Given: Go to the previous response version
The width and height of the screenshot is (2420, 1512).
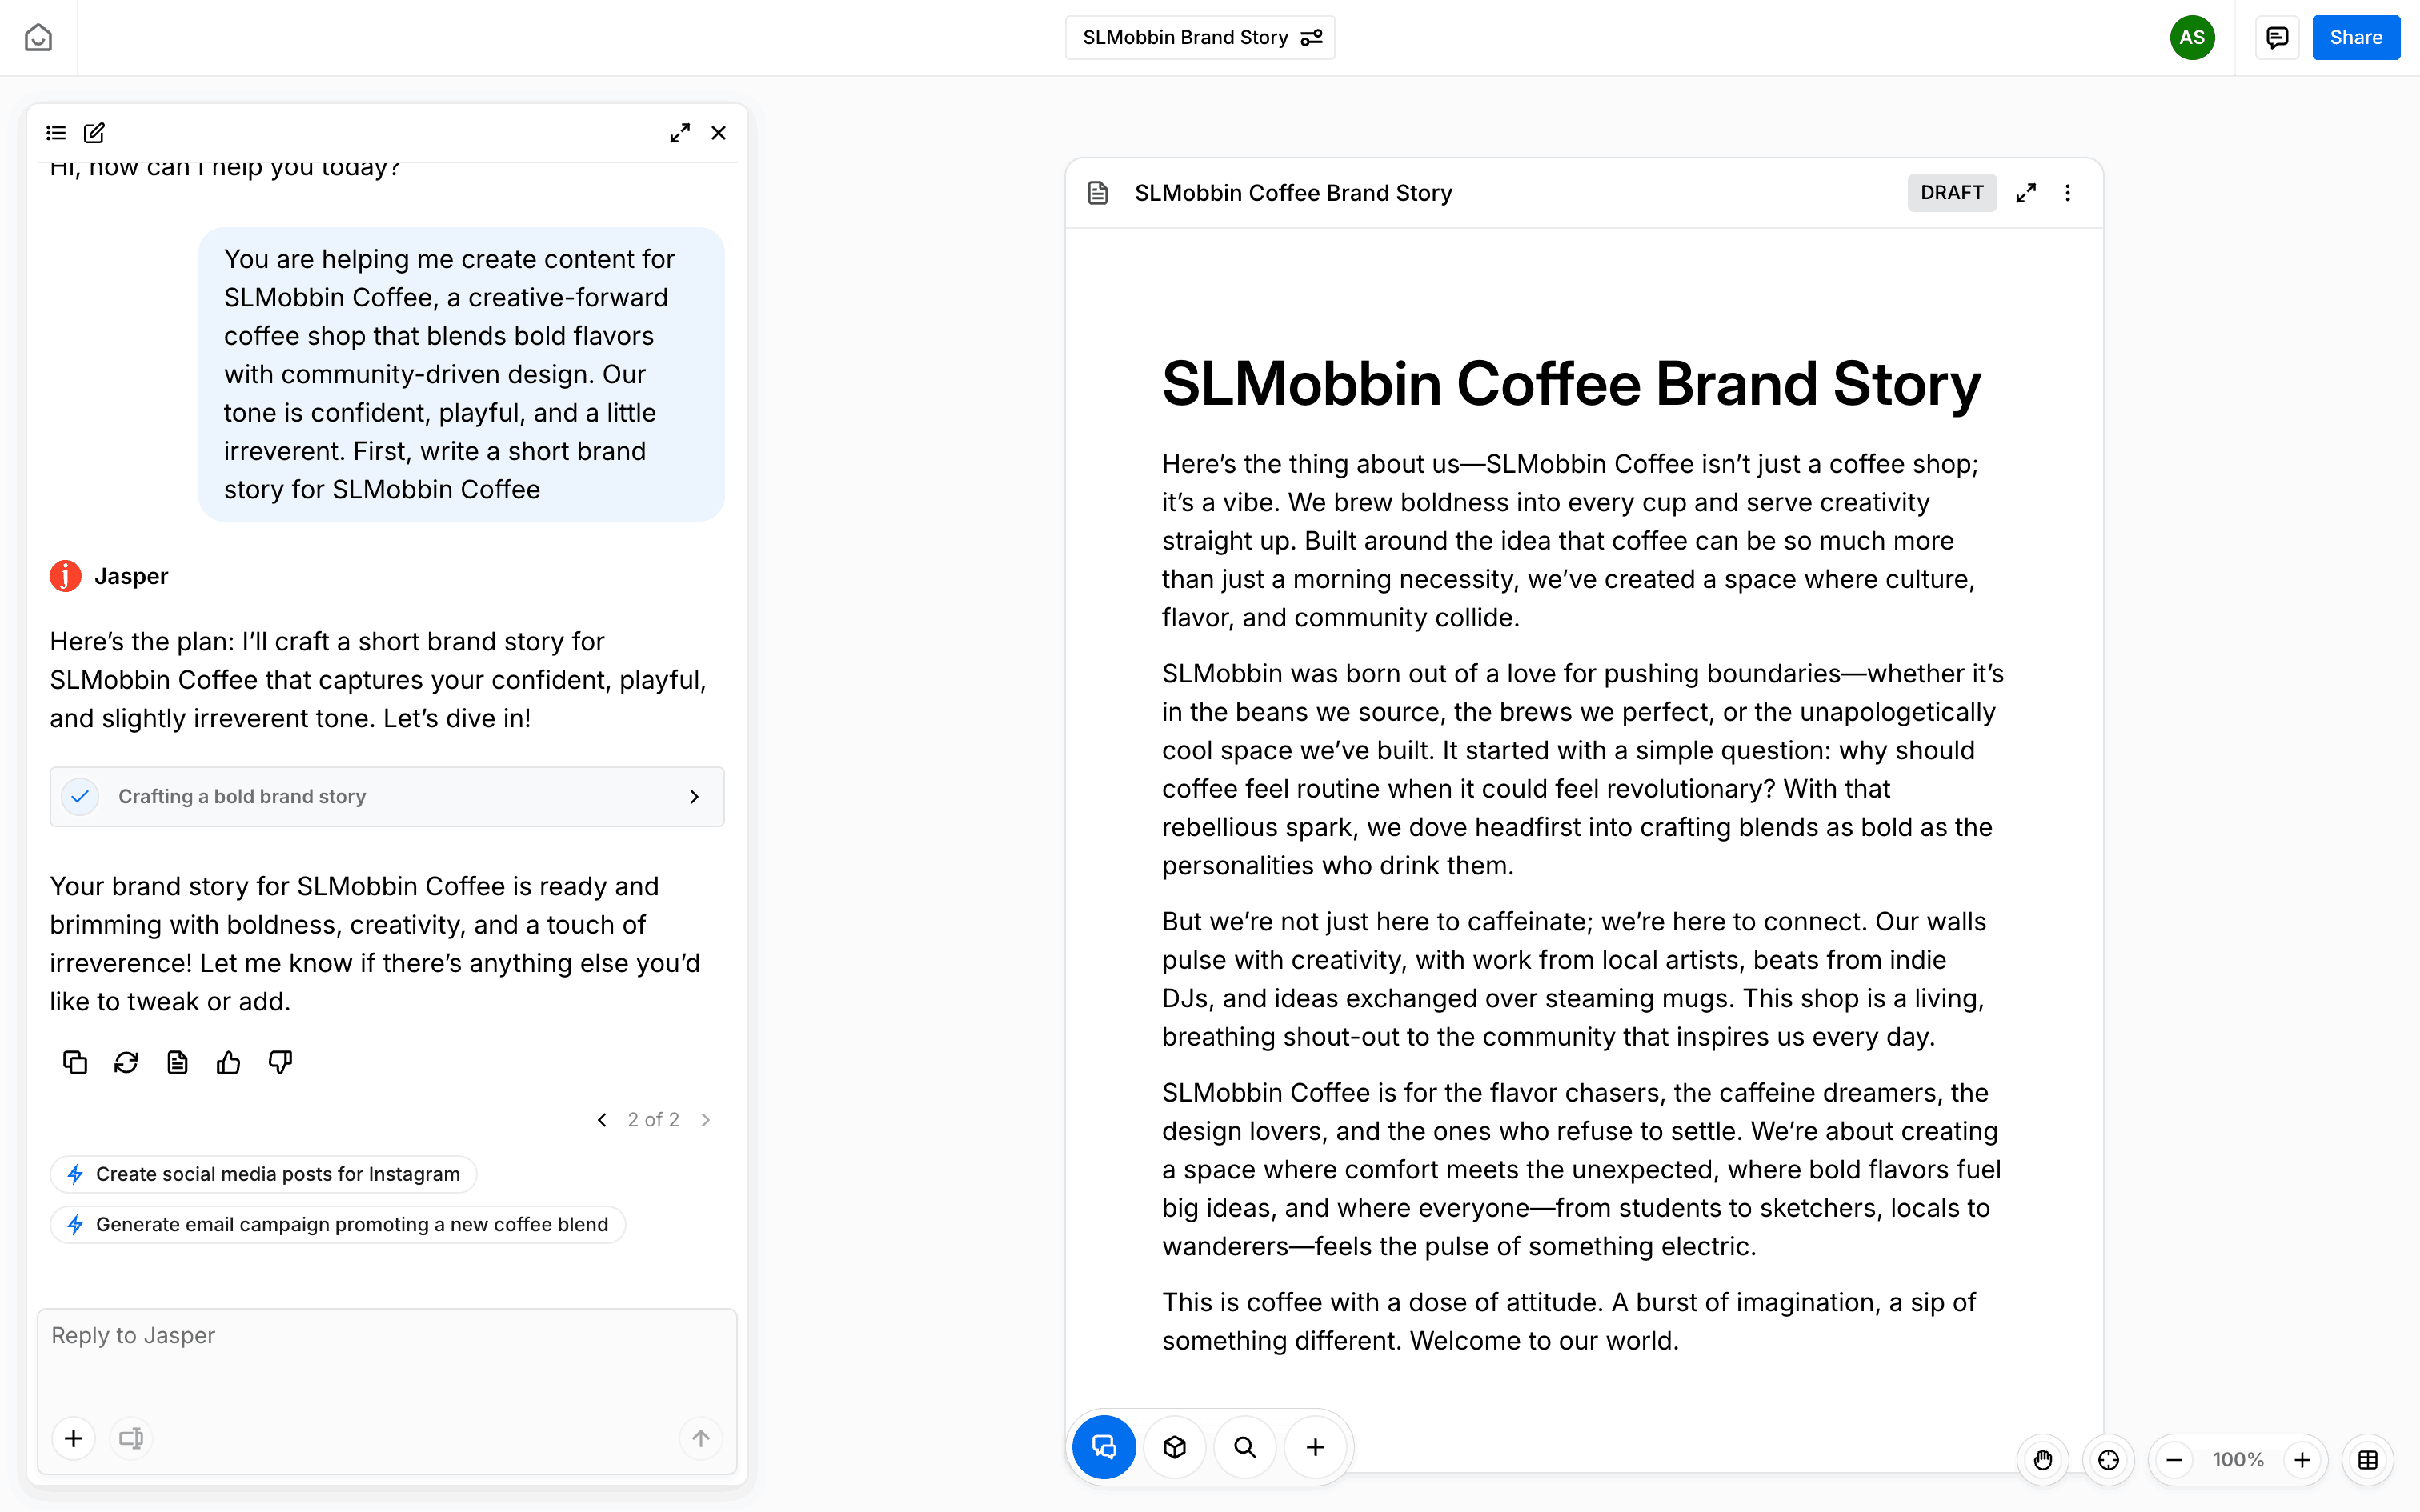Looking at the screenshot, I should click(x=602, y=1119).
